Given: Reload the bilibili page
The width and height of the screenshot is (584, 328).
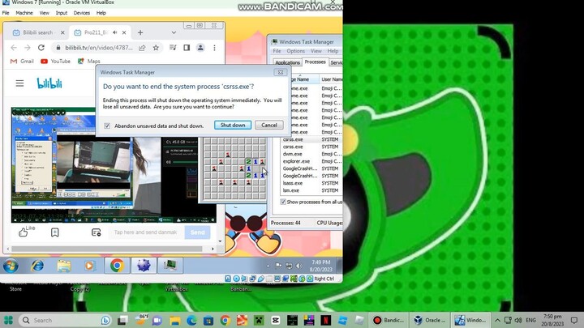Looking at the screenshot, I should pos(41,48).
